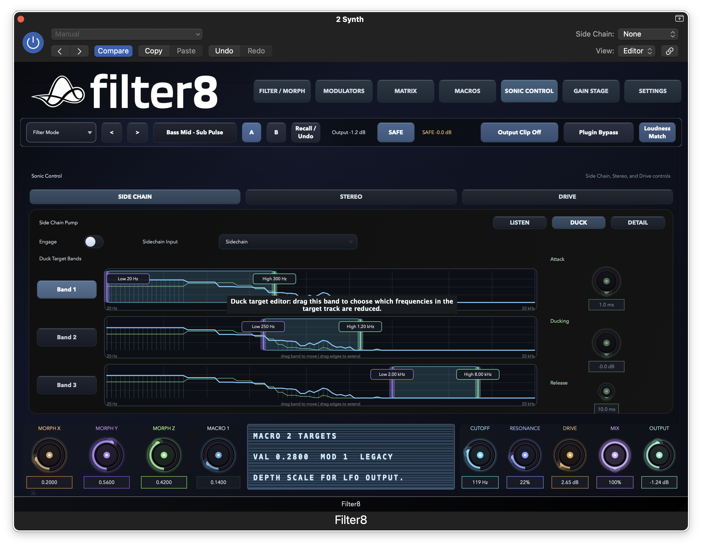
Task: Click the Morph X knob
Action: tap(49, 455)
